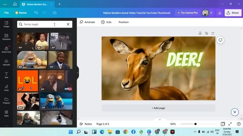Screen dimensions: 243x136
Task: Open the three-dots menu at top left
Action: [x=5, y=4]
